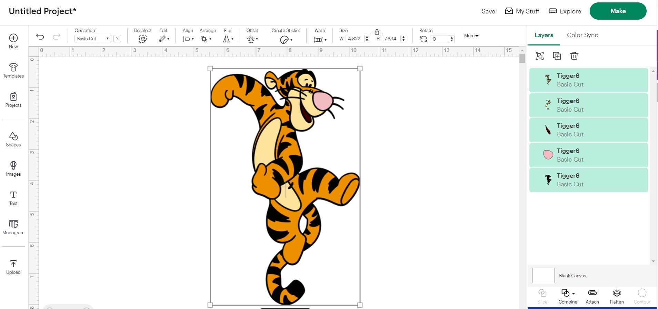Open the Shapes panel
The height and width of the screenshot is (309, 658).
13,139
